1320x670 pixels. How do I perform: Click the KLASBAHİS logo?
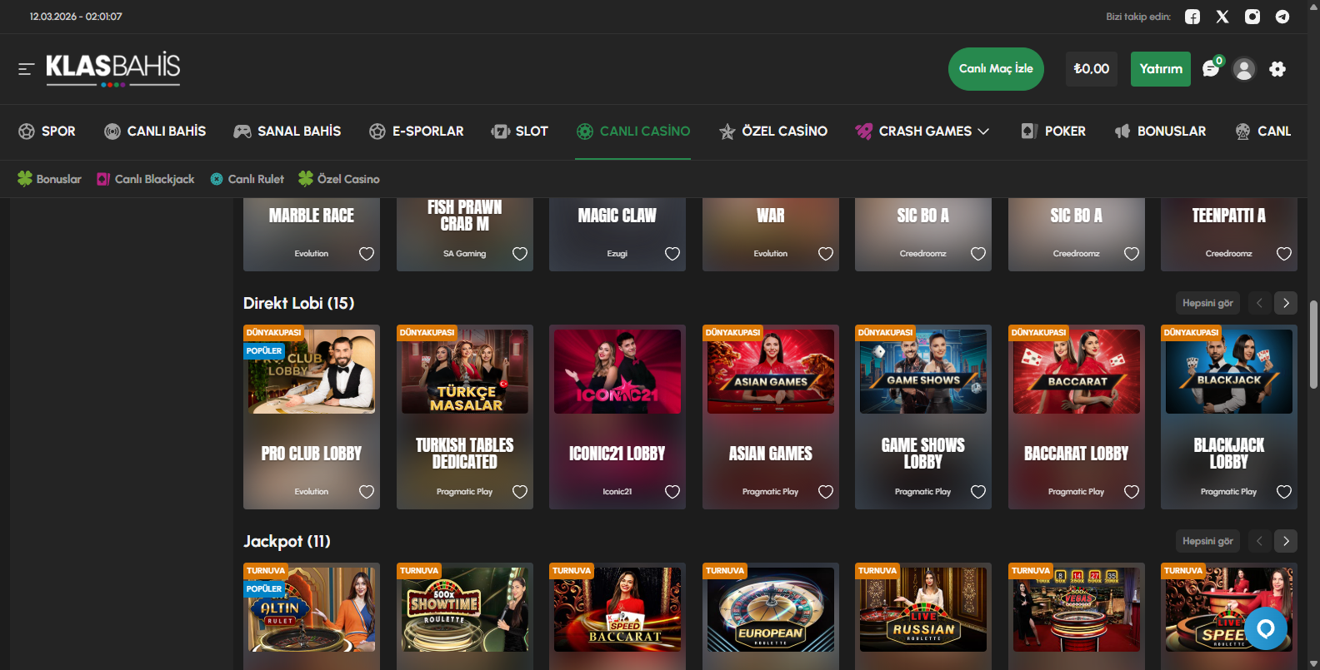(x=113, y=69)
